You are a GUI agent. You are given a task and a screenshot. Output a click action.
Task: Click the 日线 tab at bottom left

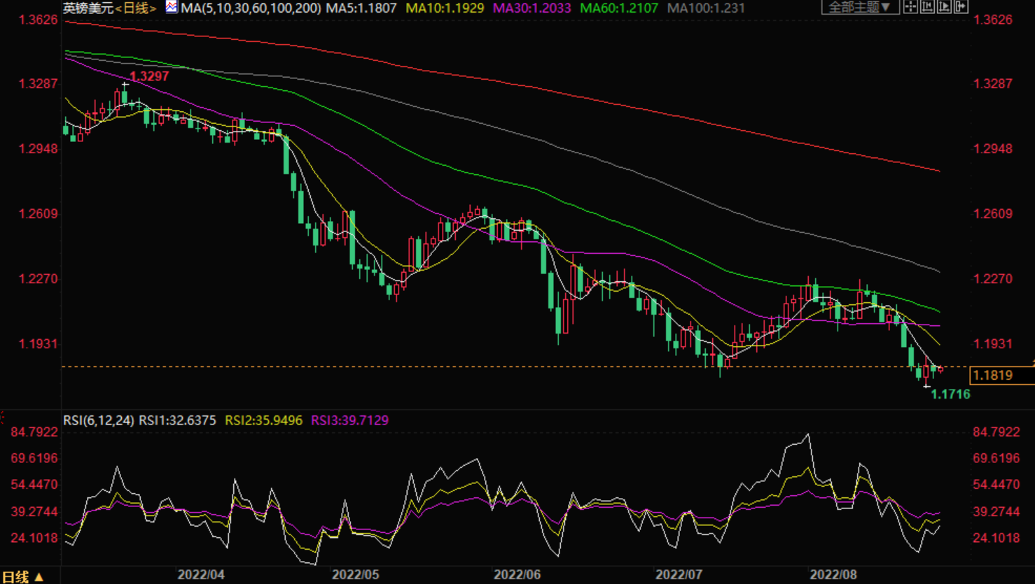point(22,577)
